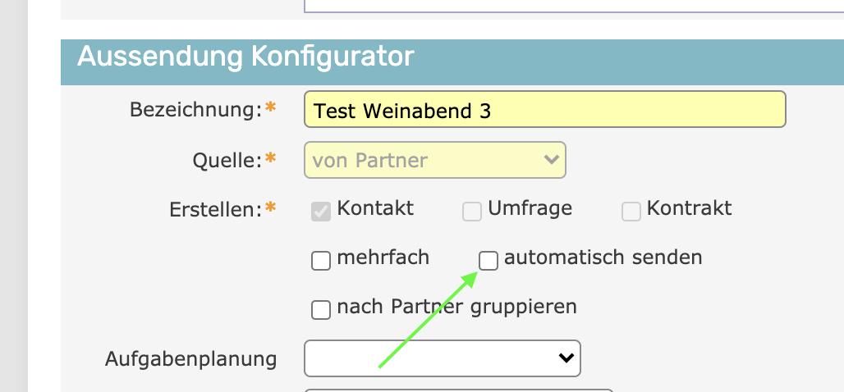Click the orange asterisk beside Quelle
844x392 pixels.
tap(270, 159)
